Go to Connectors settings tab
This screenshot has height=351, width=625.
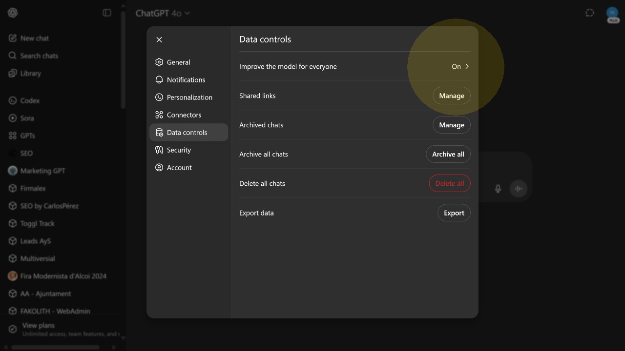click(x=184, y=115)
